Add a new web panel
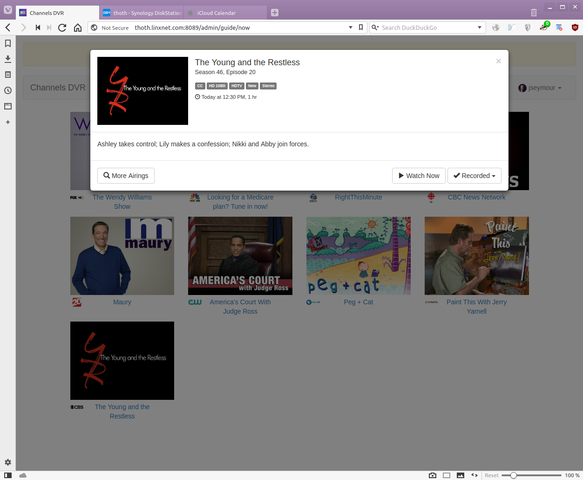Screen dimensions: 583x480 coord(8,122)
